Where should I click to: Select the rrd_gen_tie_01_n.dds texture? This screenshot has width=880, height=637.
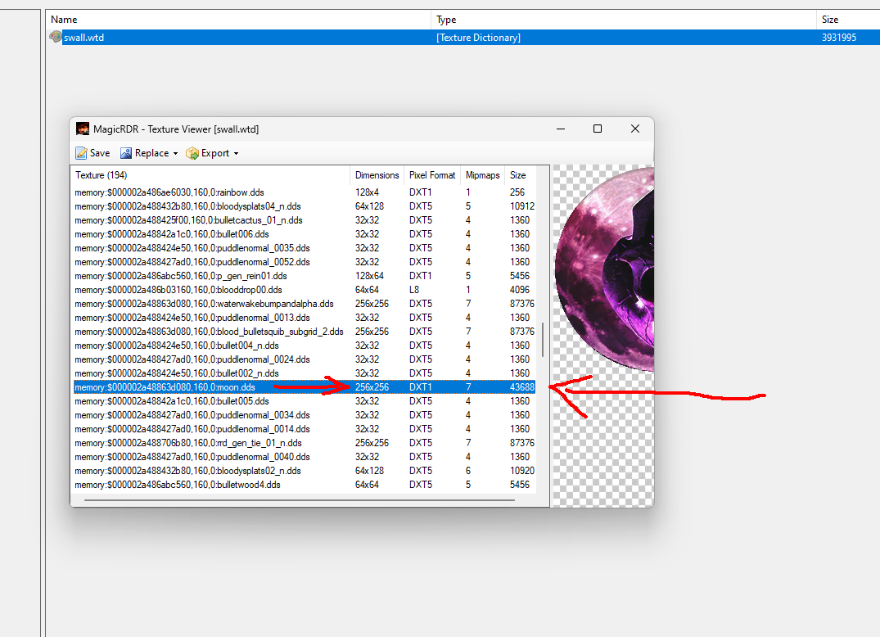click(x=305, y=443)
